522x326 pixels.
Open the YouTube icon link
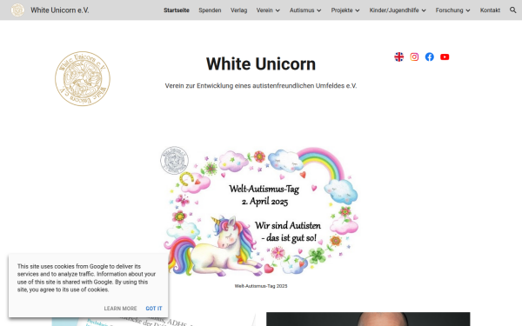[x=445, y=57]
